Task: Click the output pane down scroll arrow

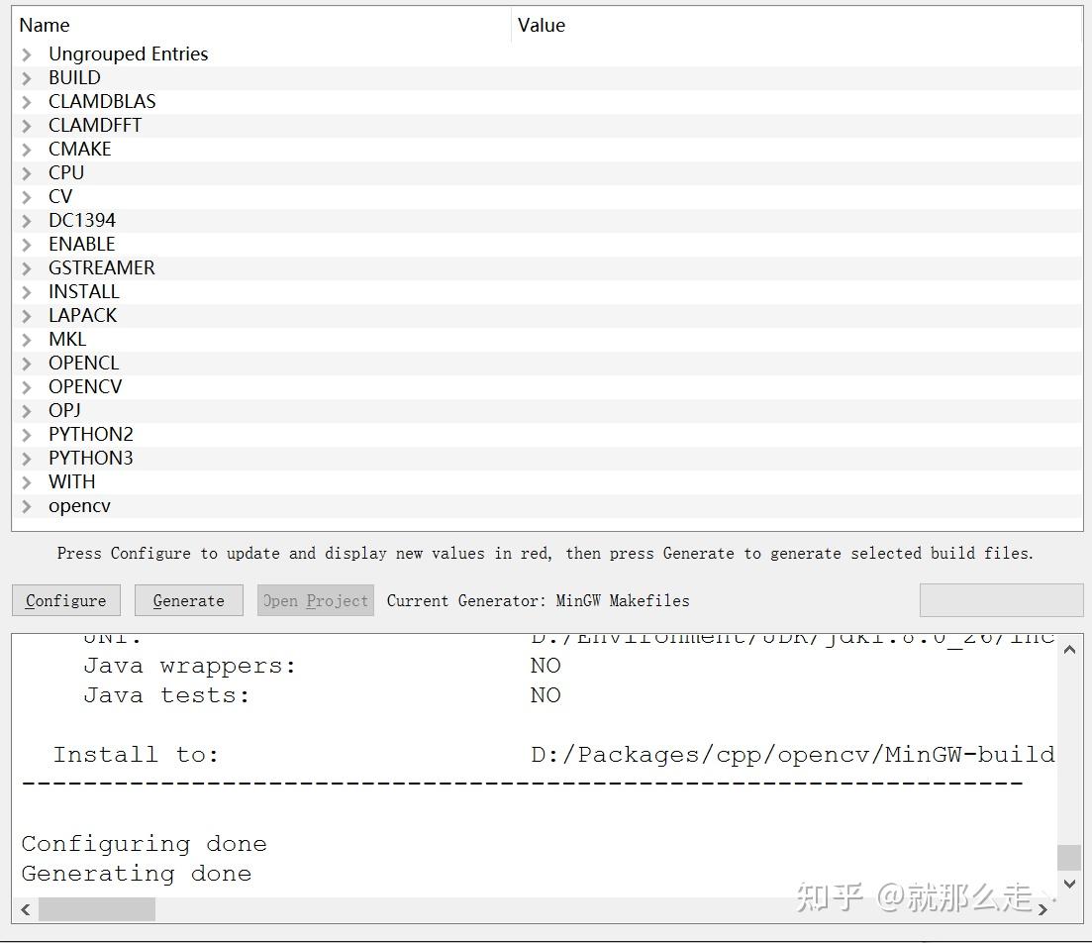Action: (1070, 882)
